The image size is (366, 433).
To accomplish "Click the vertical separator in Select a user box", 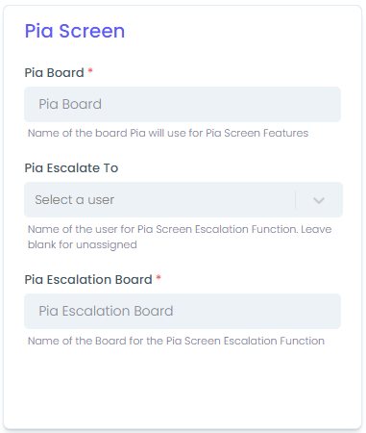I will (295, 200).
